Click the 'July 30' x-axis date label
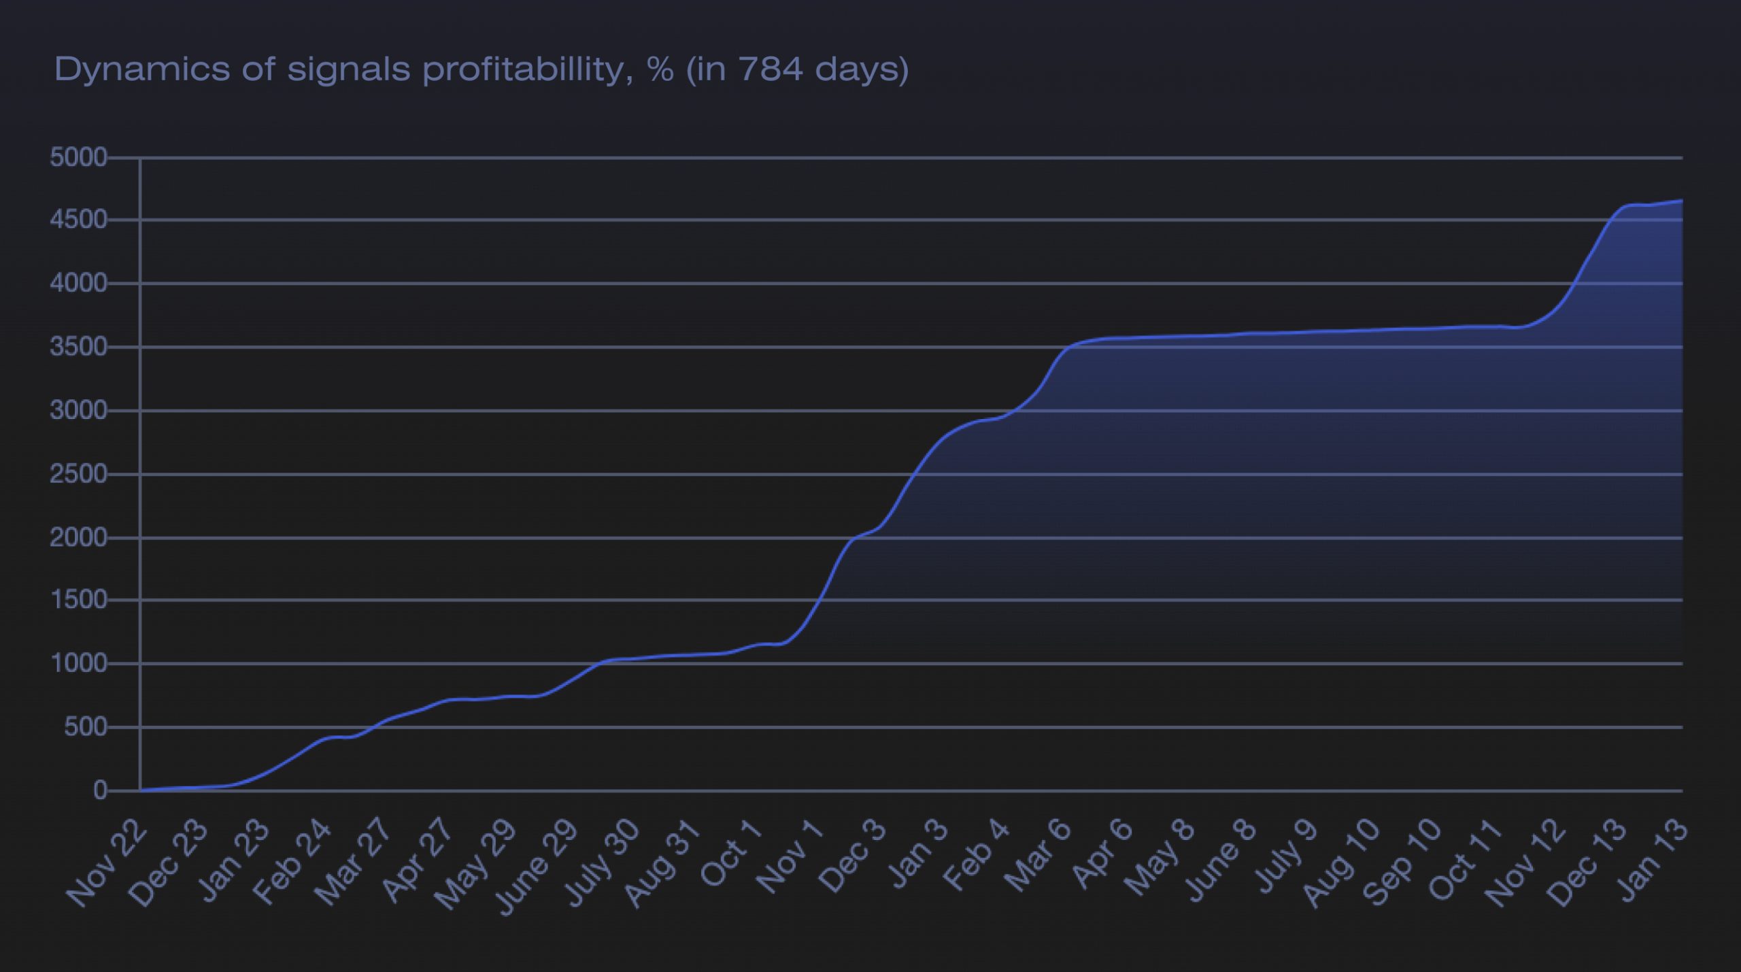This screenshot has height=972, width=1741. click(x=602, y=862)
